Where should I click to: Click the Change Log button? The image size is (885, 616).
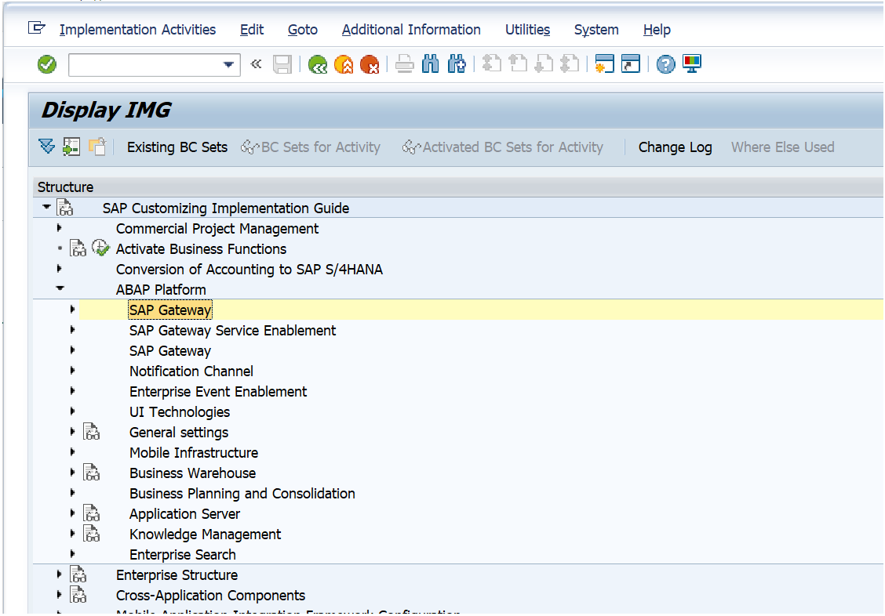675,147
